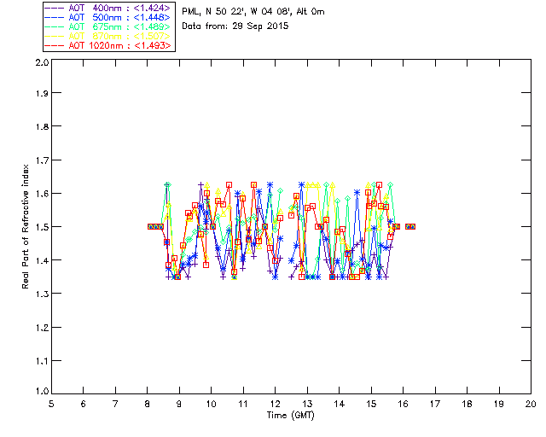Click the x-axis tick label '18'
This screenshot has width=546, height=437.
pyautogui.click(x=467, y=404)
